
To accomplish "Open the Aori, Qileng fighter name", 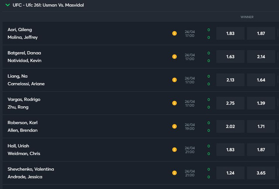I will (20, 30).
